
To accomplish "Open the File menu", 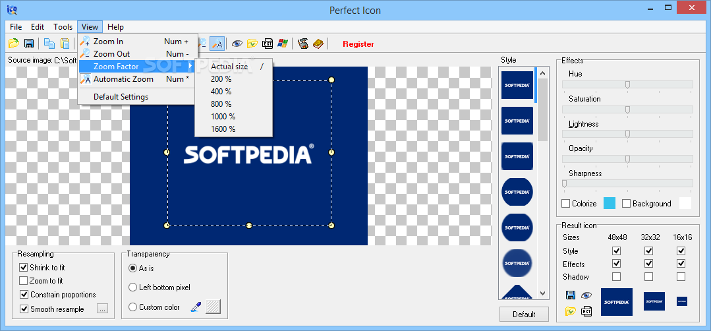I will pyautogui.click(x=16, y=27).
